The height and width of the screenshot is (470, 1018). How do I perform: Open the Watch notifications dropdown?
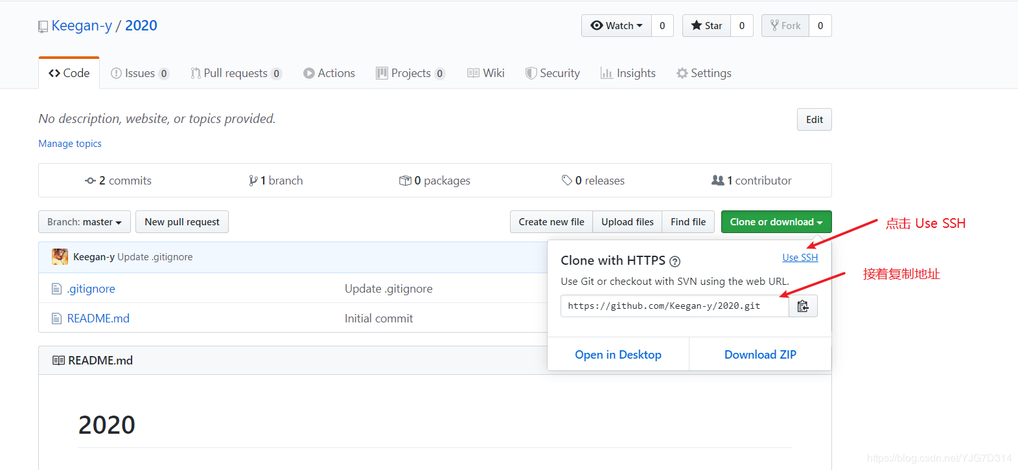click(616, 26)
